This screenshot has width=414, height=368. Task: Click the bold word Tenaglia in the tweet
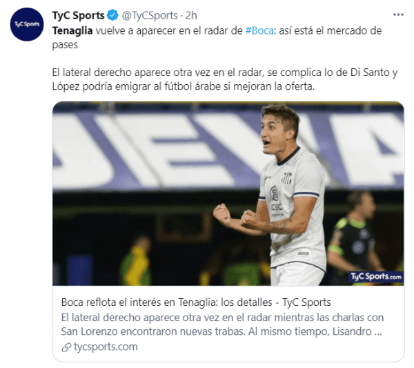pyautogui.click(x=72, y=30)
